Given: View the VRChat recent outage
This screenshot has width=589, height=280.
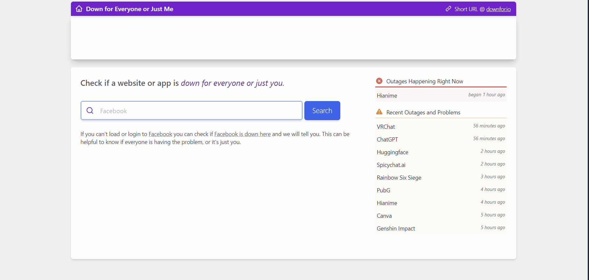Looking at the screenshot, I should click(x=386, y=127).
